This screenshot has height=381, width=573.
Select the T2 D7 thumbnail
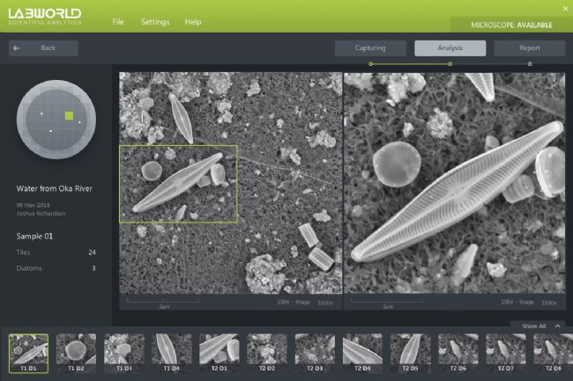pos(505,352)
